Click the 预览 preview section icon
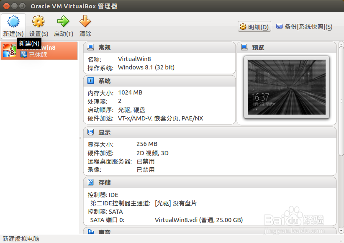The height and width of the screenshot is (243, 344). [x=244, y=47]
